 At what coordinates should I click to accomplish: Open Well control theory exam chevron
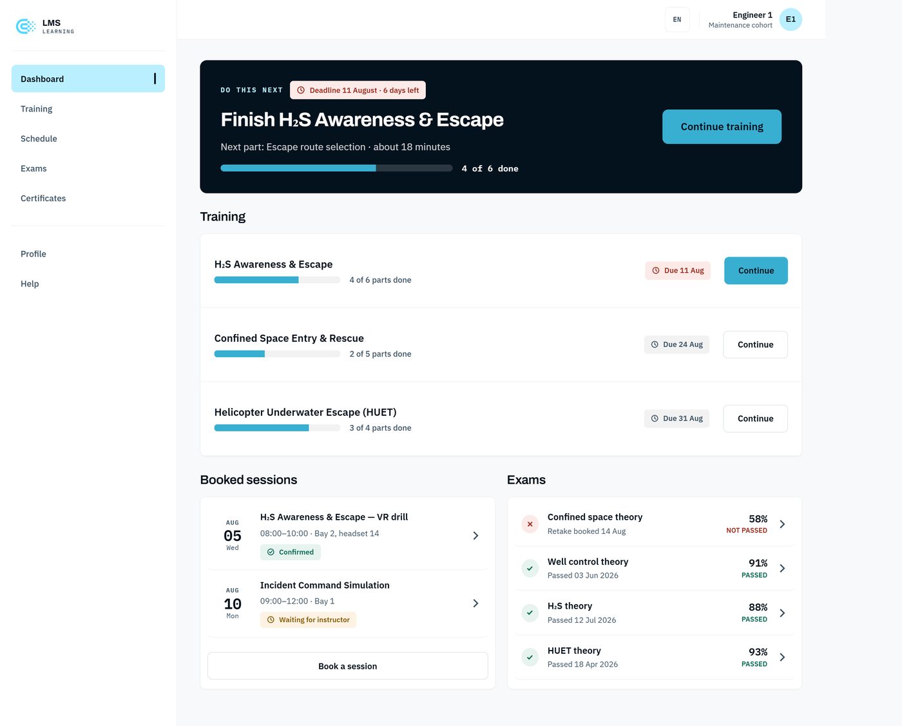782,568
